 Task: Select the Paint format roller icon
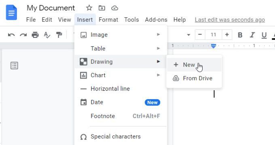tap(59, 35)
